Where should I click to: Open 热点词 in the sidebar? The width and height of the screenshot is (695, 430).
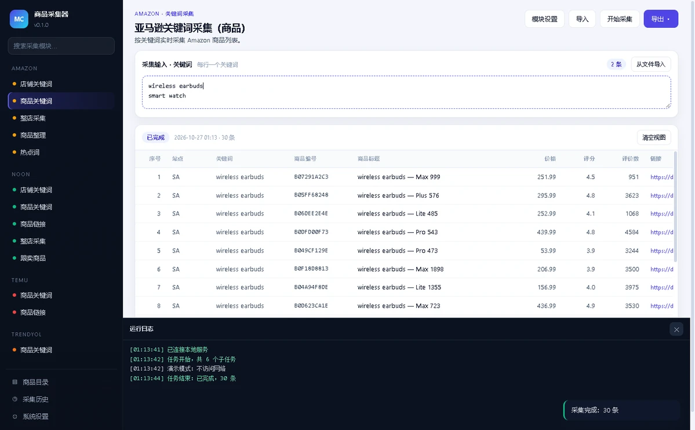pyautogui.click(x=61, y=152)
